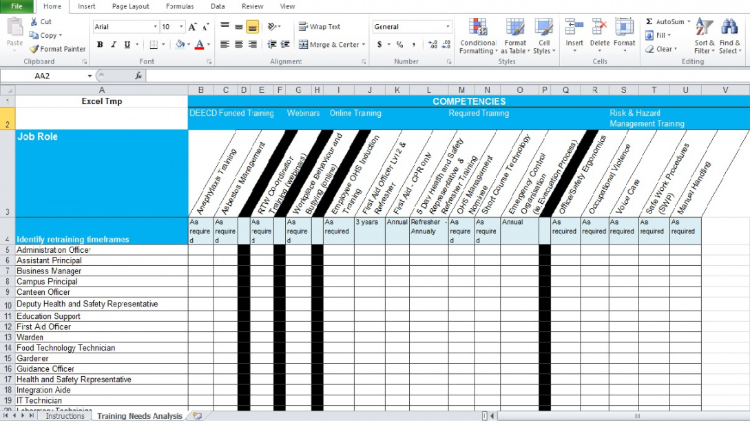Open the font name dropdown showing Arial
The image size is (750, 425).
[x=155, y=27]
